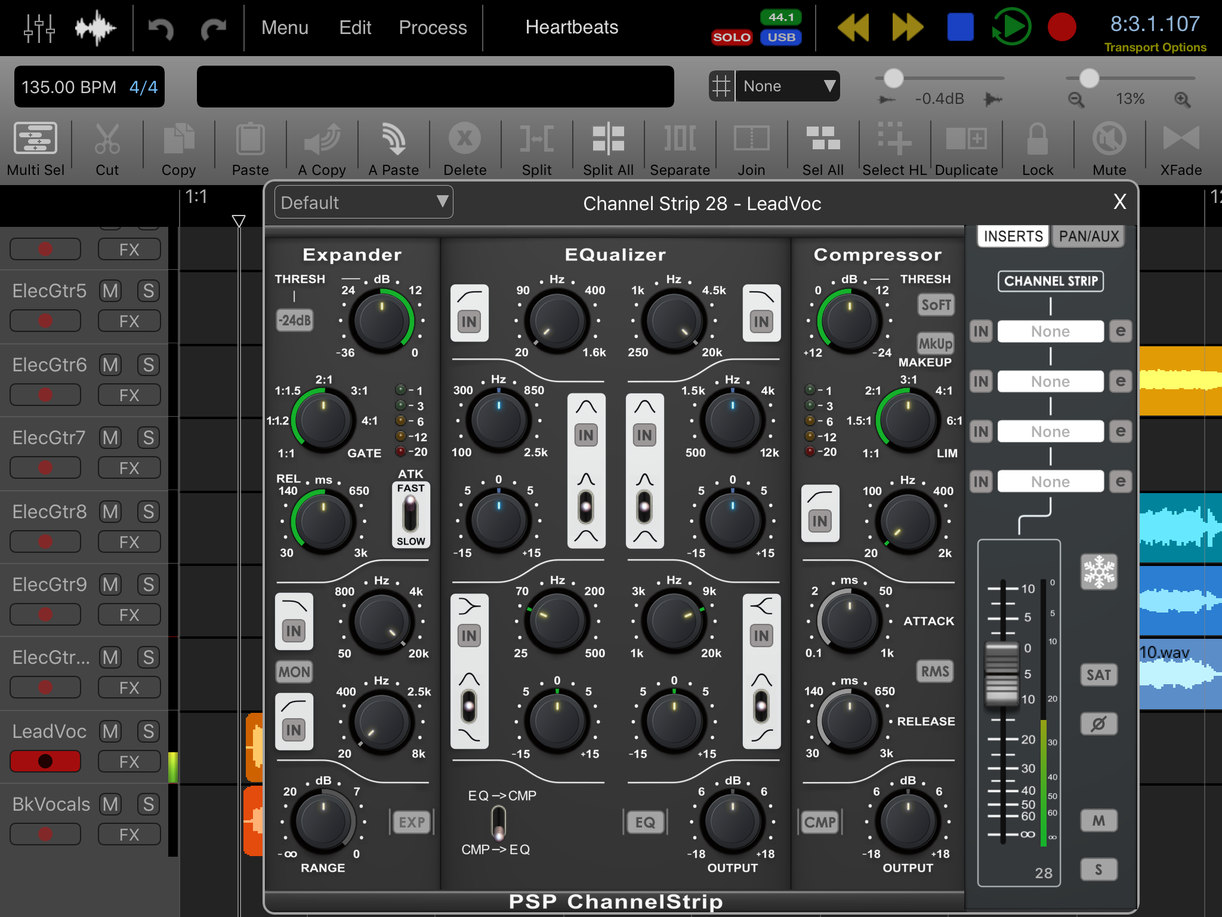Image resolution: width=1222 pixels, height=917 pixels.
Task: Click the waveform editor icon
Action: (x=95, y=27)
